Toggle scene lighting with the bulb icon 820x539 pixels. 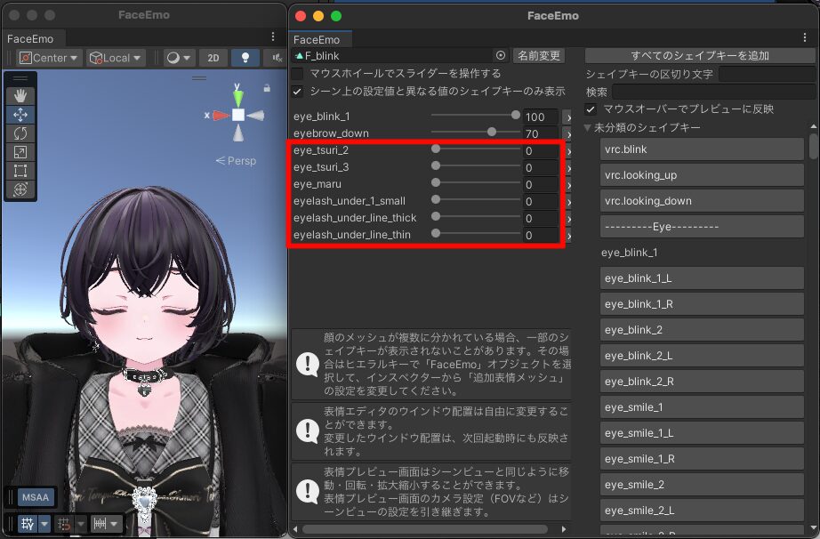pos(245,58)
